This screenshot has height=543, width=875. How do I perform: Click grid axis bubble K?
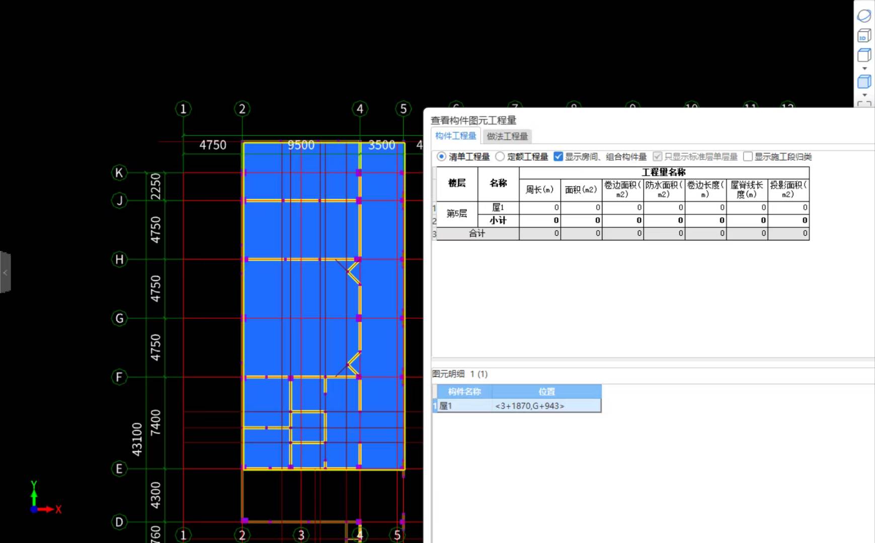[119, 173]
